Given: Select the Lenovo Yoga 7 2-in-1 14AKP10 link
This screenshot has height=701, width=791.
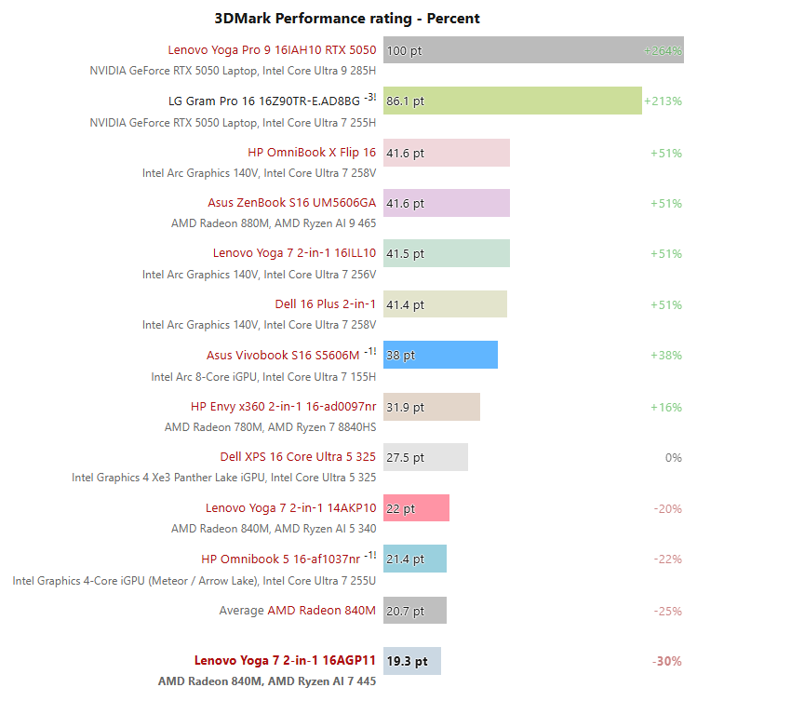Looking at the screenshot, I should pos(290,508).
